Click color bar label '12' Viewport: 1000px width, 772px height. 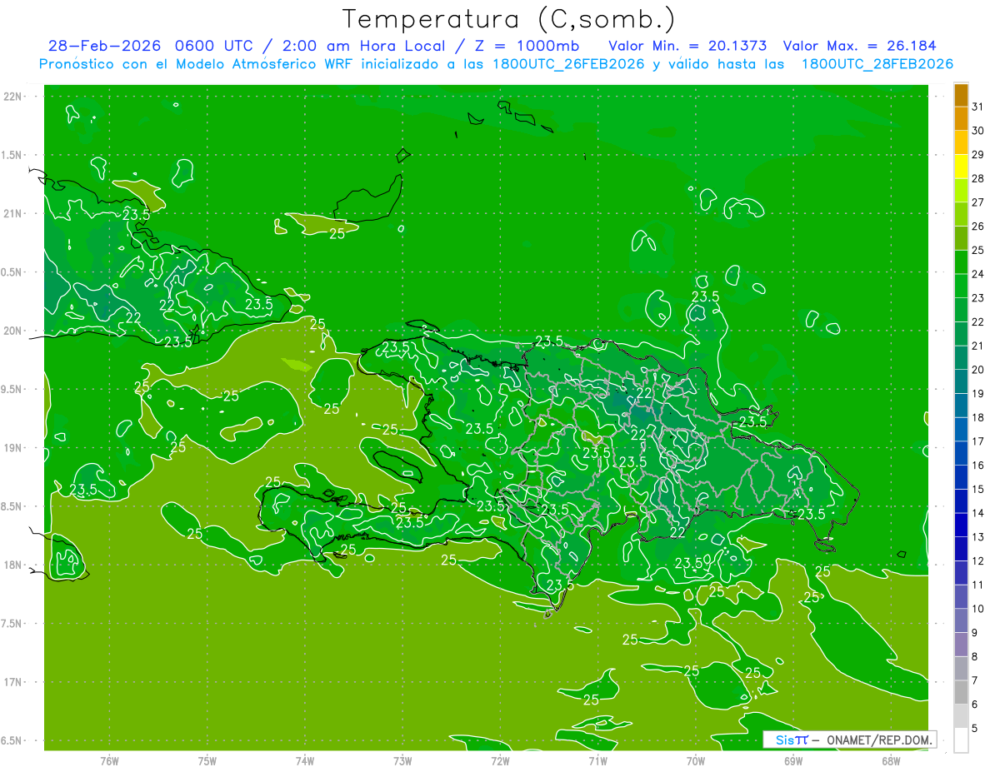978,561
